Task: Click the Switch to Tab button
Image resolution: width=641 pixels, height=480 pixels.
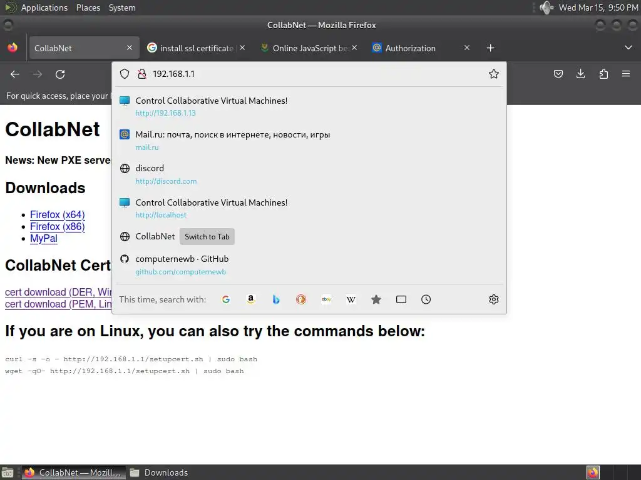Action: (207, 237)
